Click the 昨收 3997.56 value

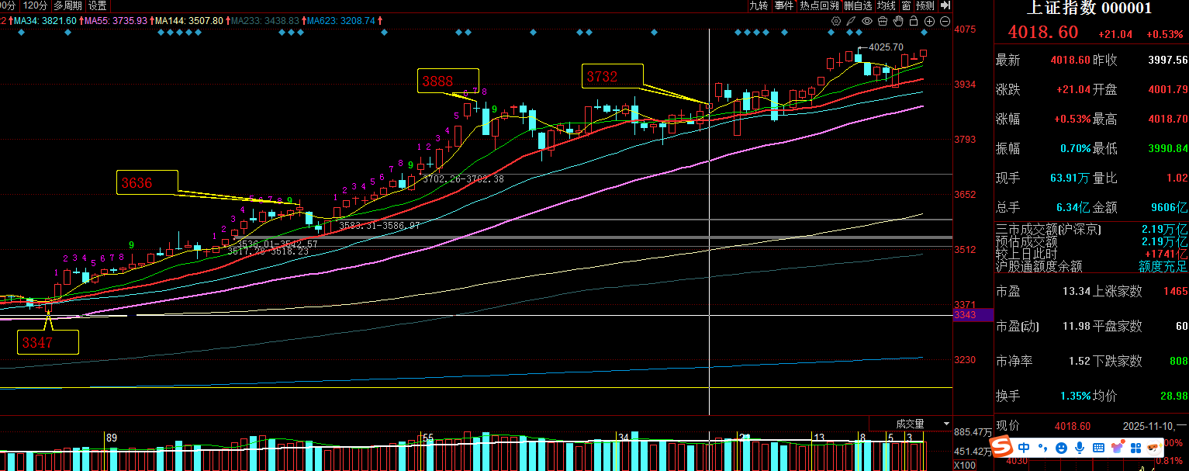[1168, 60]
